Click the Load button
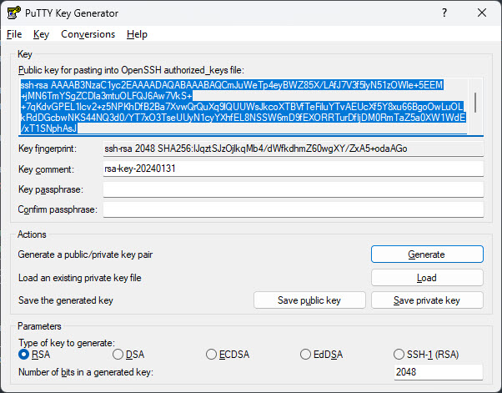502x393 pixels. click(427, 277)
